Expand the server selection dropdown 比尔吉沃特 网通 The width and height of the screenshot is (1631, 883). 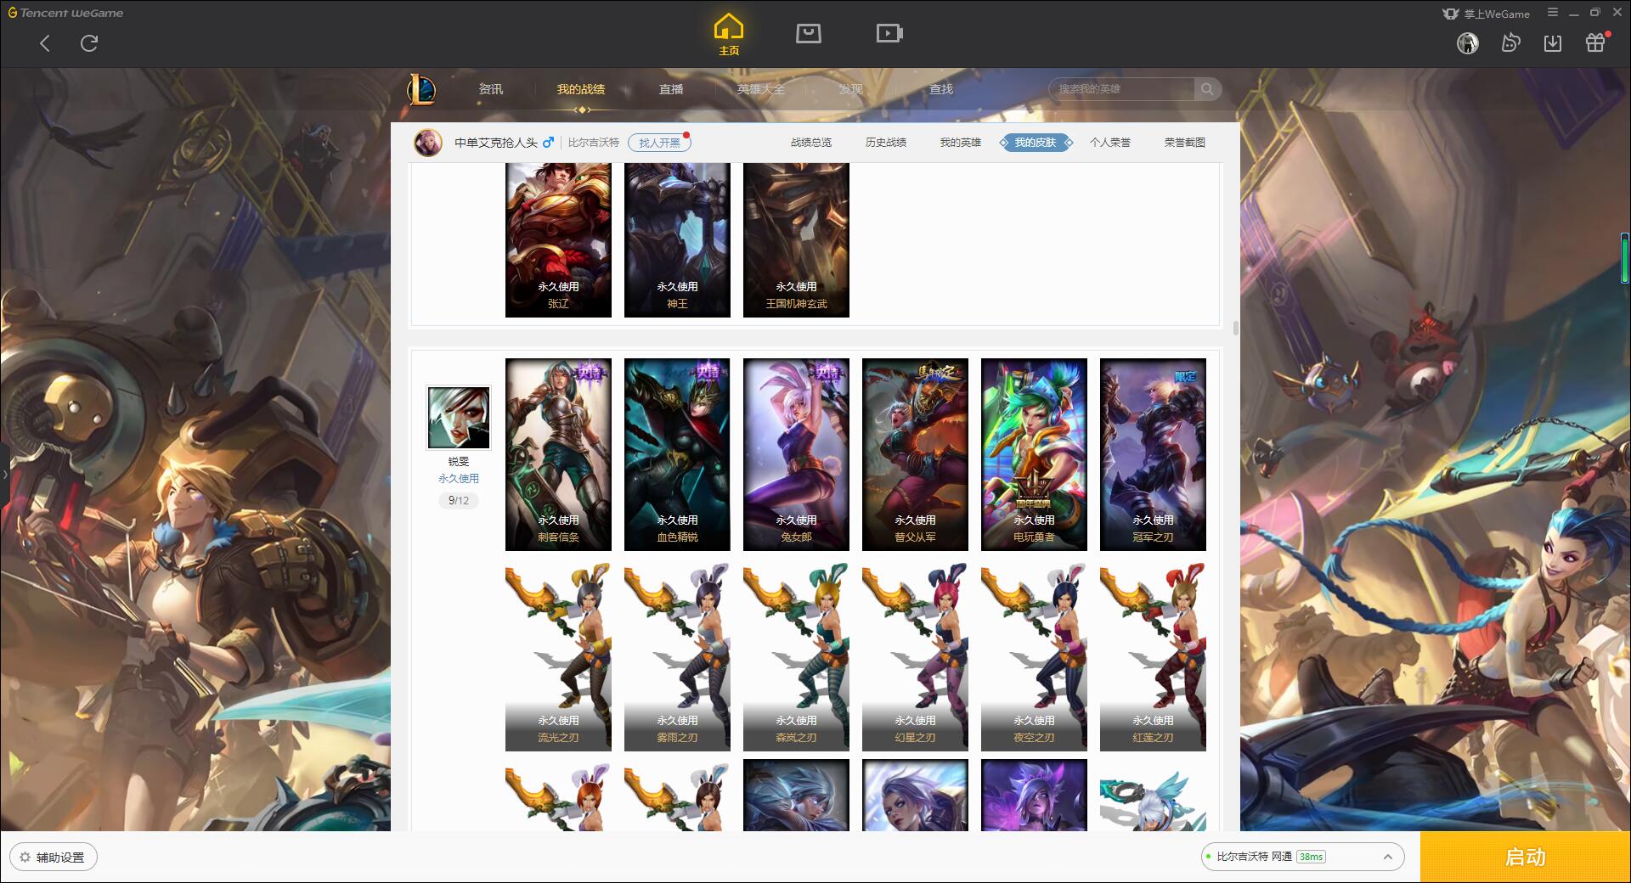click(1302, 857)
